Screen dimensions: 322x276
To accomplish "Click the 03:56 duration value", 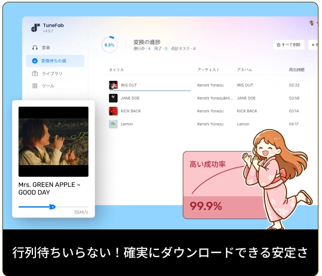I will pyautogui.click(x=294, y=98).
